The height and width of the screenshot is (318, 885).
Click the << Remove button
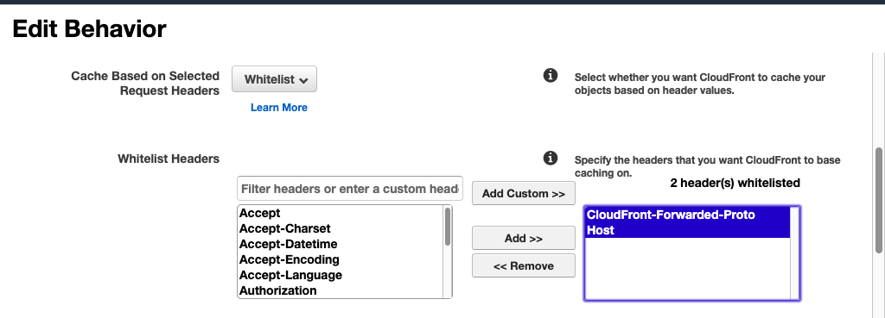tap(523, 265)
